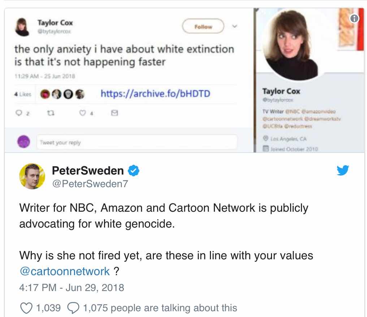Click '1,075 people are talking about this'
The image size is (367, 317).
coord(160,308)
